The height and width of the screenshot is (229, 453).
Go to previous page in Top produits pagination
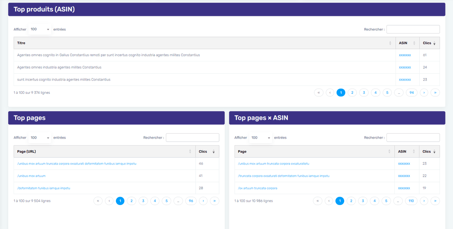pos(330,92)
